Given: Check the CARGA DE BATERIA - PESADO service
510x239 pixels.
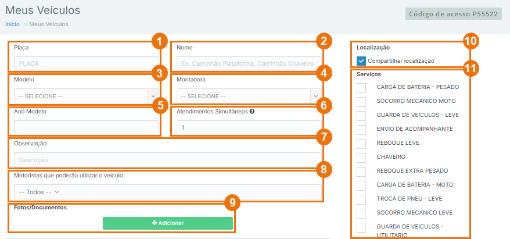Looking at the screenshot, I should pyautogui.click(x=361, y=87).
